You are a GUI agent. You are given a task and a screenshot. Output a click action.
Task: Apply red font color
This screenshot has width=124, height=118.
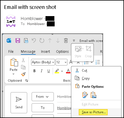coord(68,71)
